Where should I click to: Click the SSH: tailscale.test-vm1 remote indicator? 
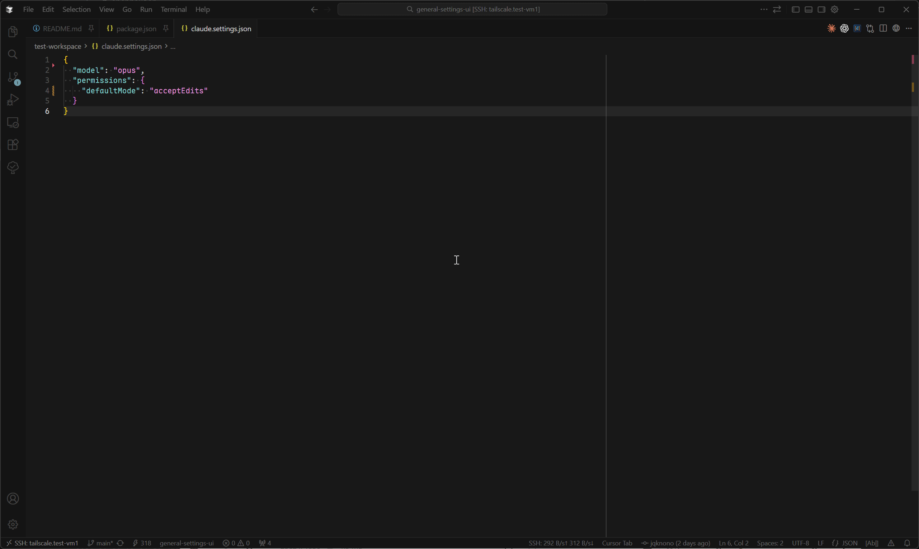click(x=42, y=543)
